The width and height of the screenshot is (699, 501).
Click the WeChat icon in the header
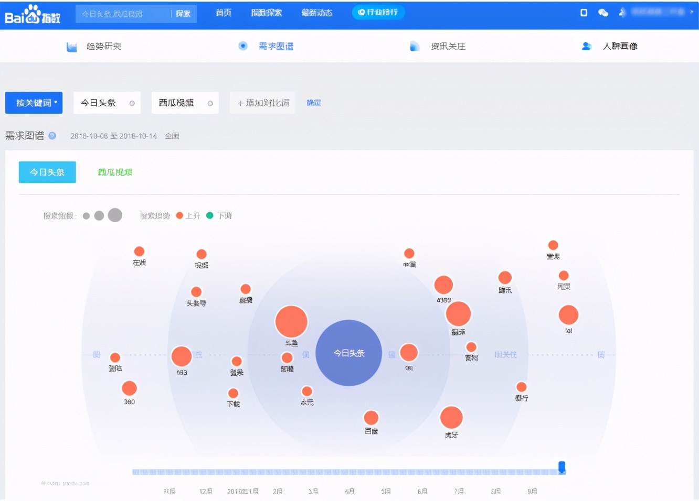pos(603,13)
